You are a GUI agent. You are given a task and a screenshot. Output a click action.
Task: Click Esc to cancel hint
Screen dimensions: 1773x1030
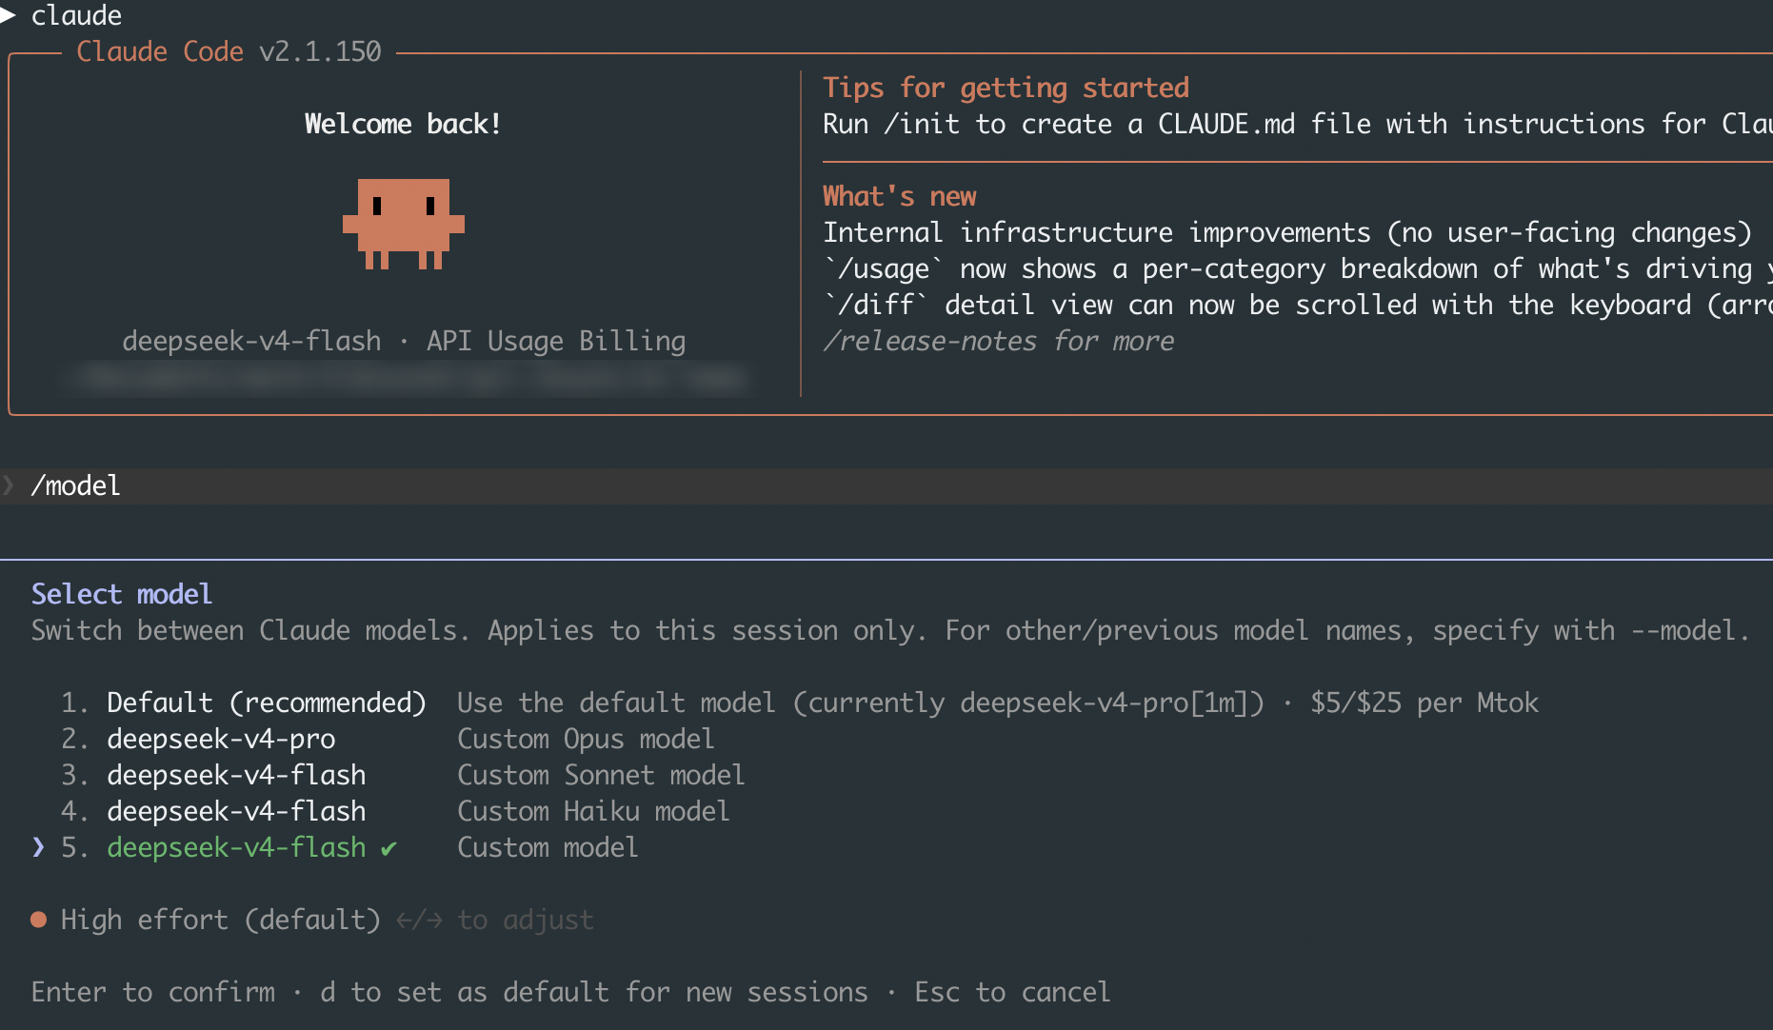(1012, 992)
